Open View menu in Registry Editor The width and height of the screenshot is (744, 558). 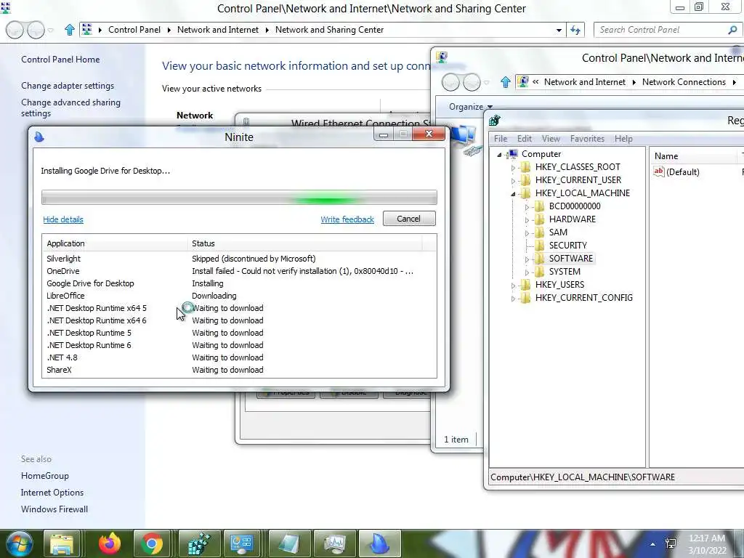point(551,139)
